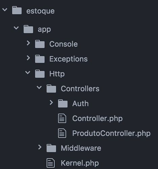Open the Kernel.php file
This screenshot has width=158, height=169.
80,163
